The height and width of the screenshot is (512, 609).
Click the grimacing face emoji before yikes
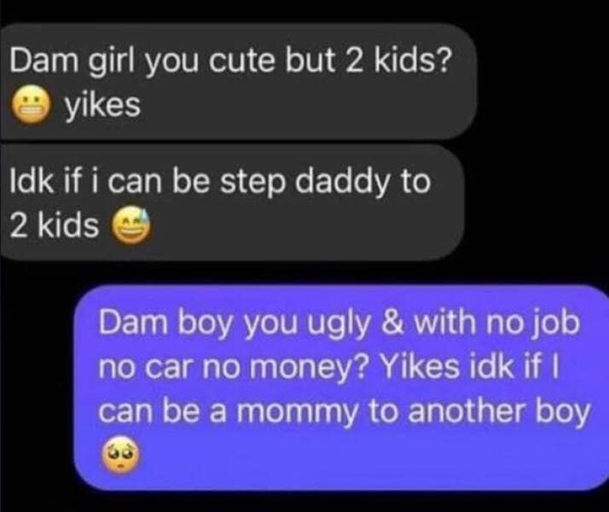pyautogui.click(x=32, y=107)
